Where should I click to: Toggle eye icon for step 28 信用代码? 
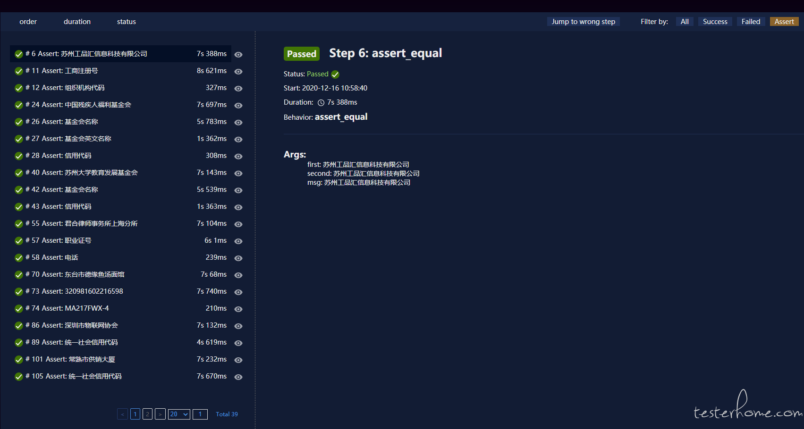pyautogui.click(x=238, y=157)
